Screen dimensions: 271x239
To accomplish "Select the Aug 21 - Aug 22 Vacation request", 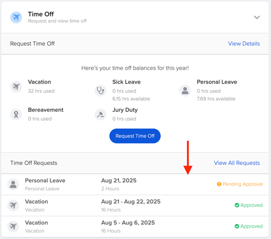I will (135, 206).
